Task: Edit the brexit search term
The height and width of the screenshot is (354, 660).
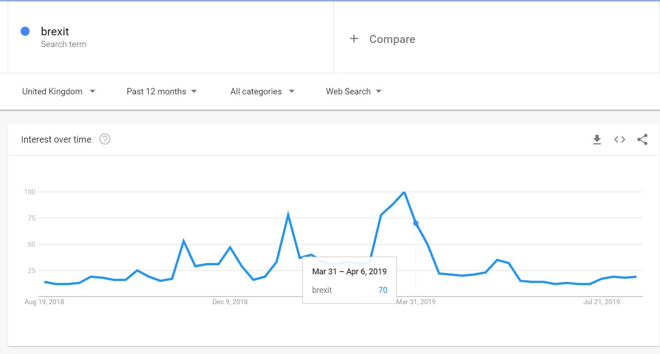Action: pyautogui.click(x=55, y=31)
